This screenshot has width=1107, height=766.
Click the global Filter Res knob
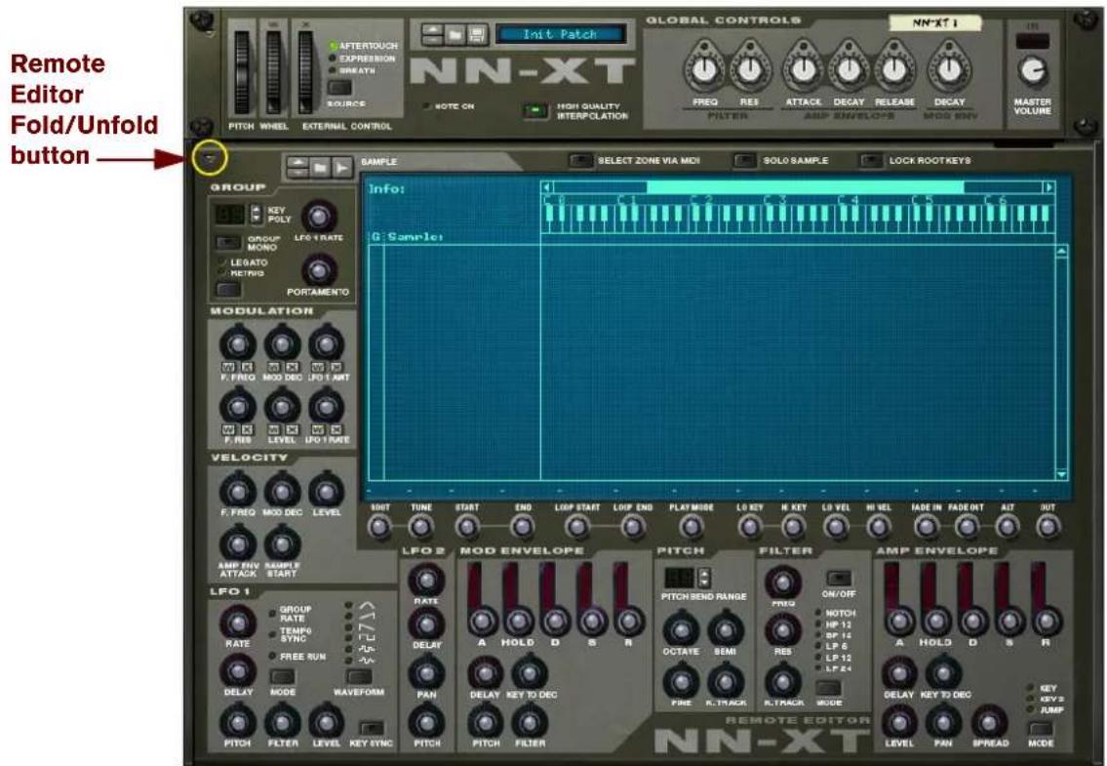coord(750,68)
